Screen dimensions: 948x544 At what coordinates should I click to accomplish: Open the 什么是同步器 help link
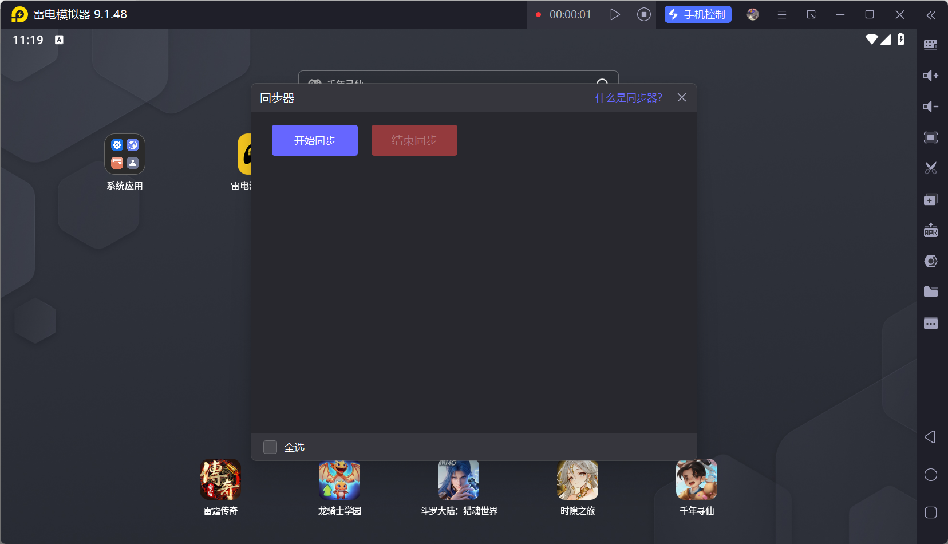click(x=627, y=97)
